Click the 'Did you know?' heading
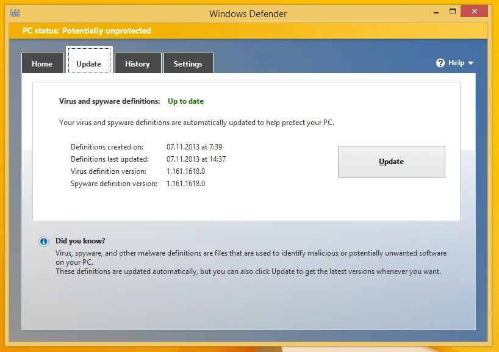Viewport: 499px width, 352px height. (80, 241)
